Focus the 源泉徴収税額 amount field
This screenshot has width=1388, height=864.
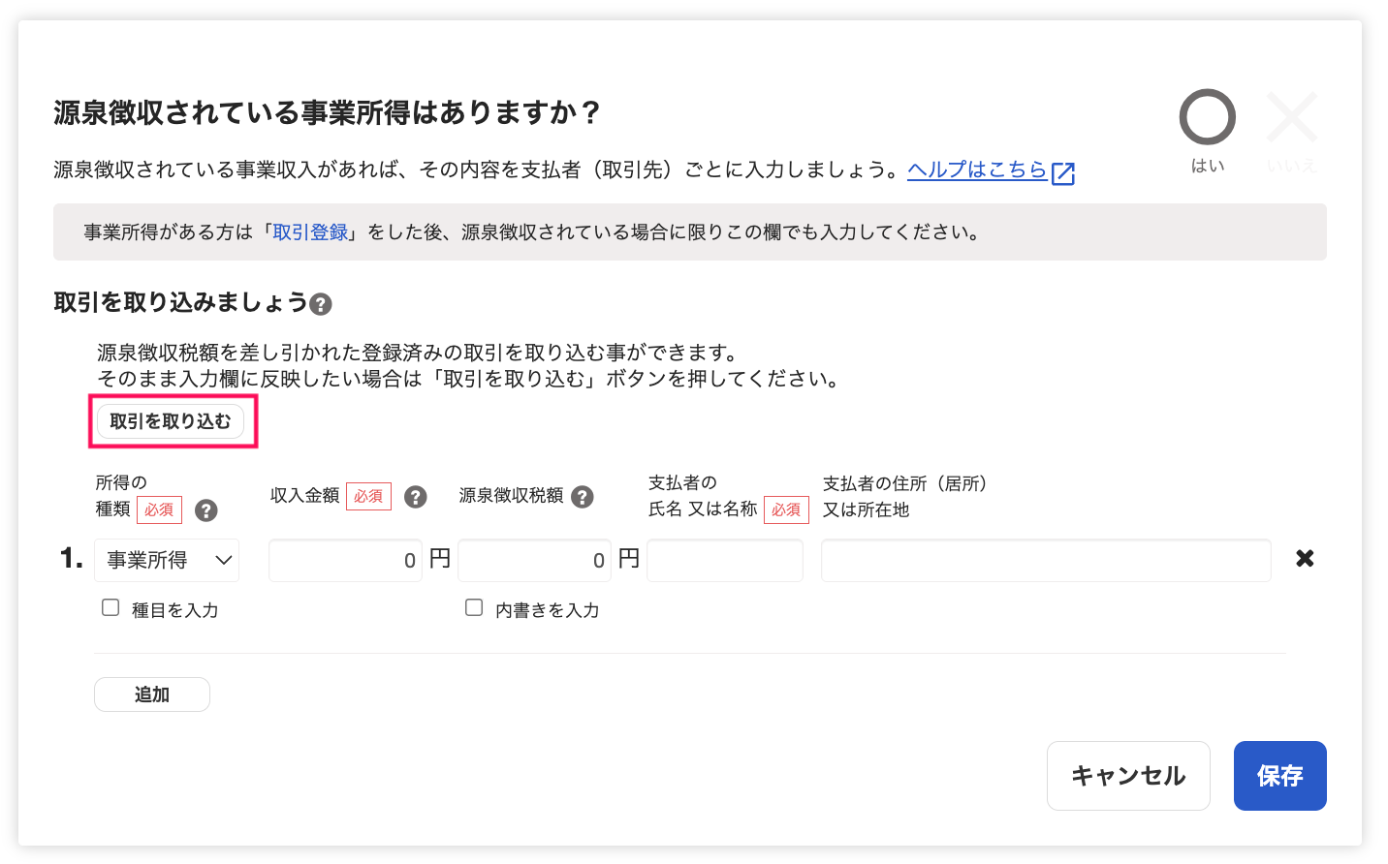click(534, 560)
